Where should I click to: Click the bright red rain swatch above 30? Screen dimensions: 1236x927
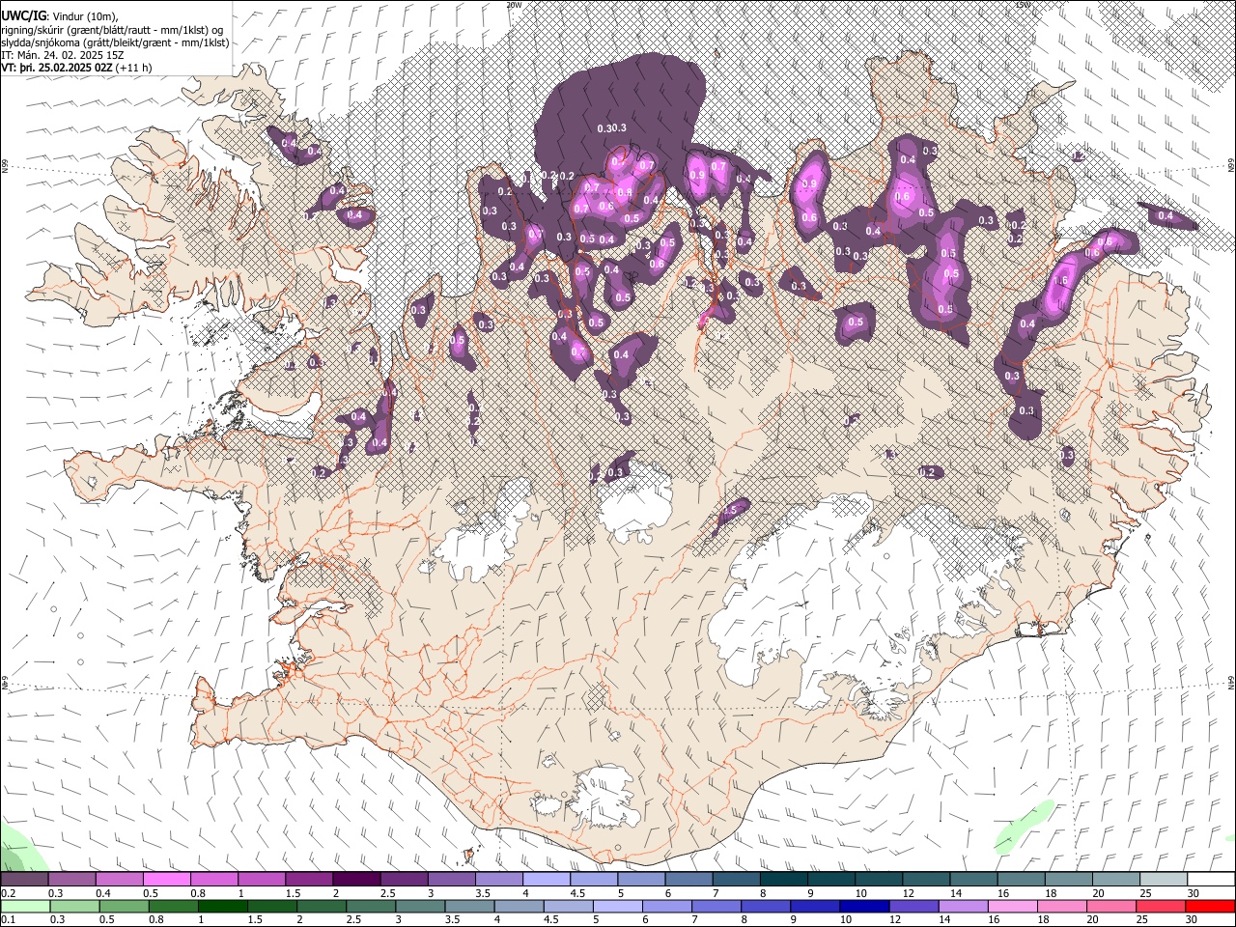(1208, 906)
